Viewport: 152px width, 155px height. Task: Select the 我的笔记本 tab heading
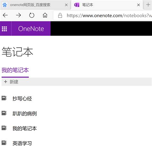point(15,70)
